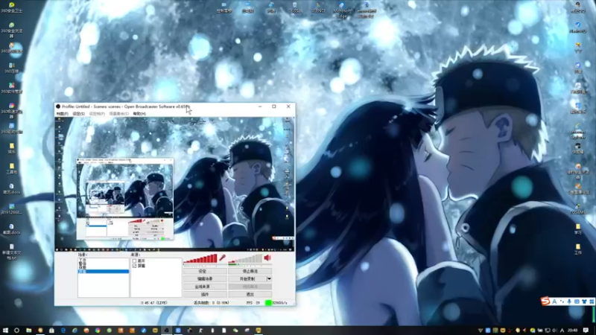This screenshot has width=596, height=335.
Task: Open the Microsoft Edge desktop shortcut
Action: (x=341, y=9)
